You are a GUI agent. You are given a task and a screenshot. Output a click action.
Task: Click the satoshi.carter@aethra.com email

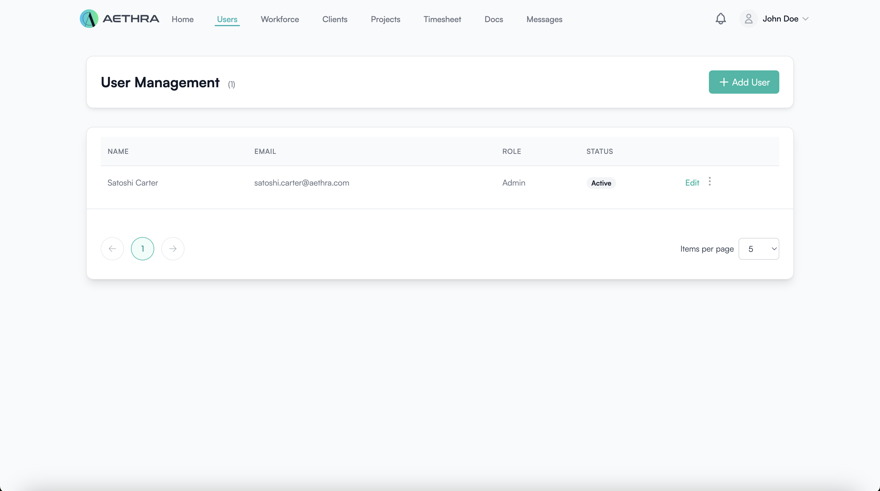[301, 183]
